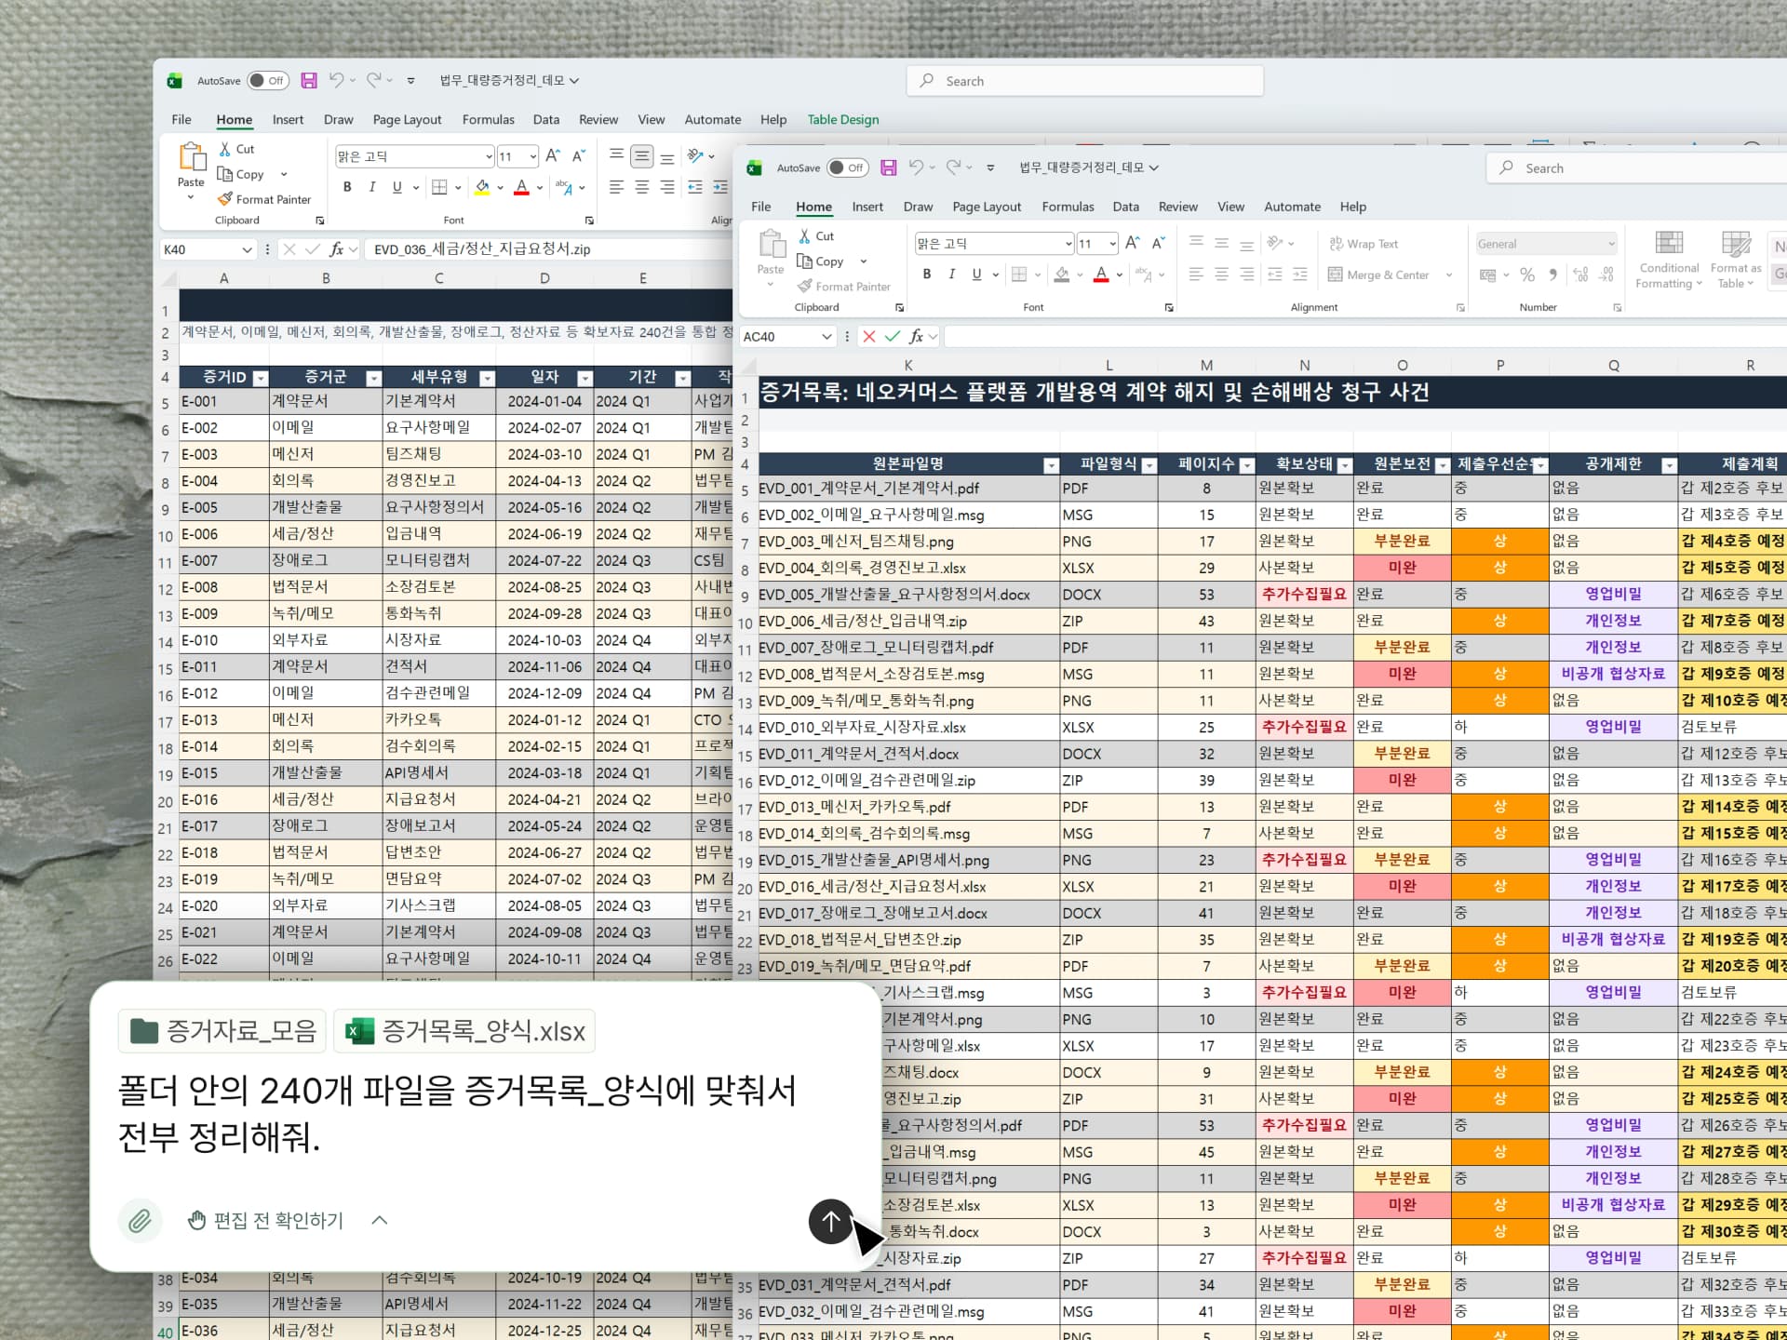Viewport: 1787px width, 1340px height.
Task: Click Wrap Text in Alignment group
Action: coord(1364,244)
